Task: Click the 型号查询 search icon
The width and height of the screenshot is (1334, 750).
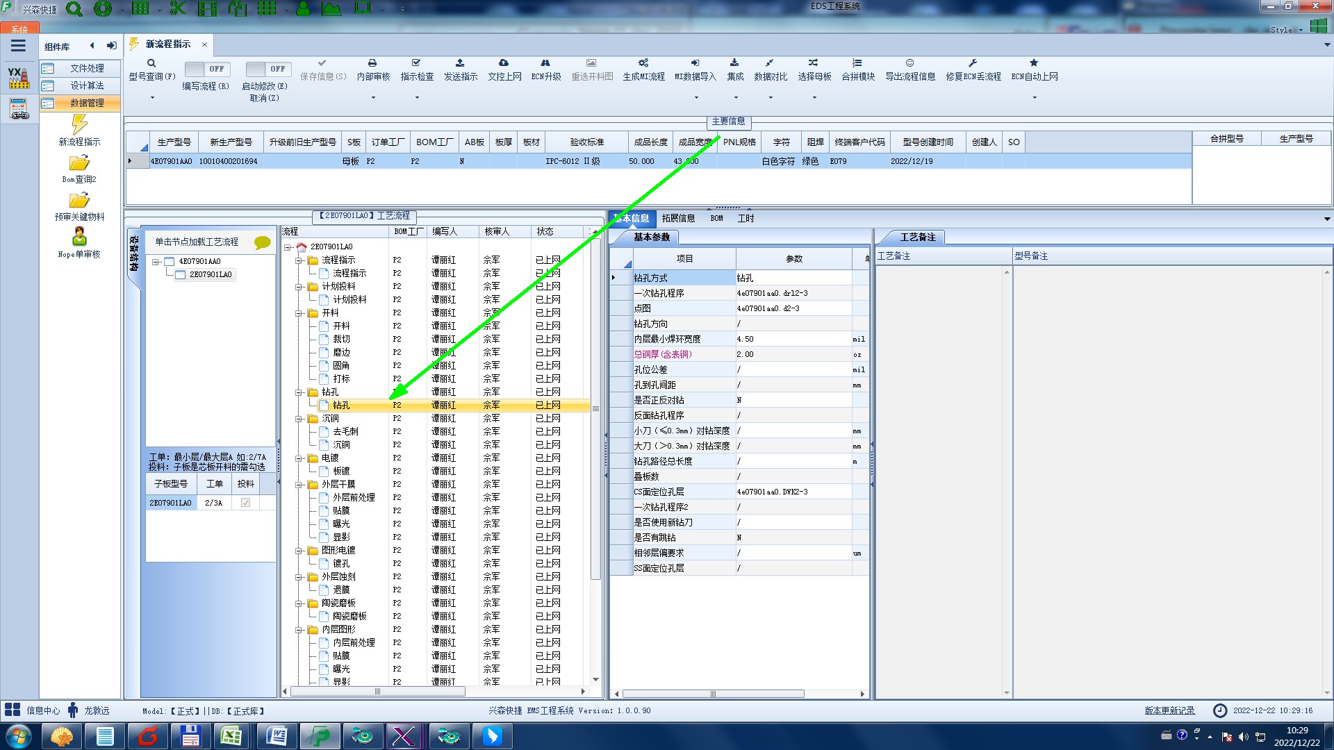Action: tap(151, 63)
